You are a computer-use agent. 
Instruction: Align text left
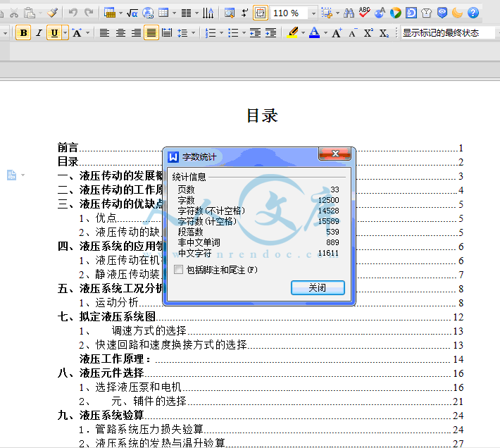coord(105,33)
